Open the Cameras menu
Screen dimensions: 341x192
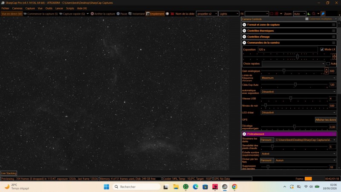click(17, 8)
